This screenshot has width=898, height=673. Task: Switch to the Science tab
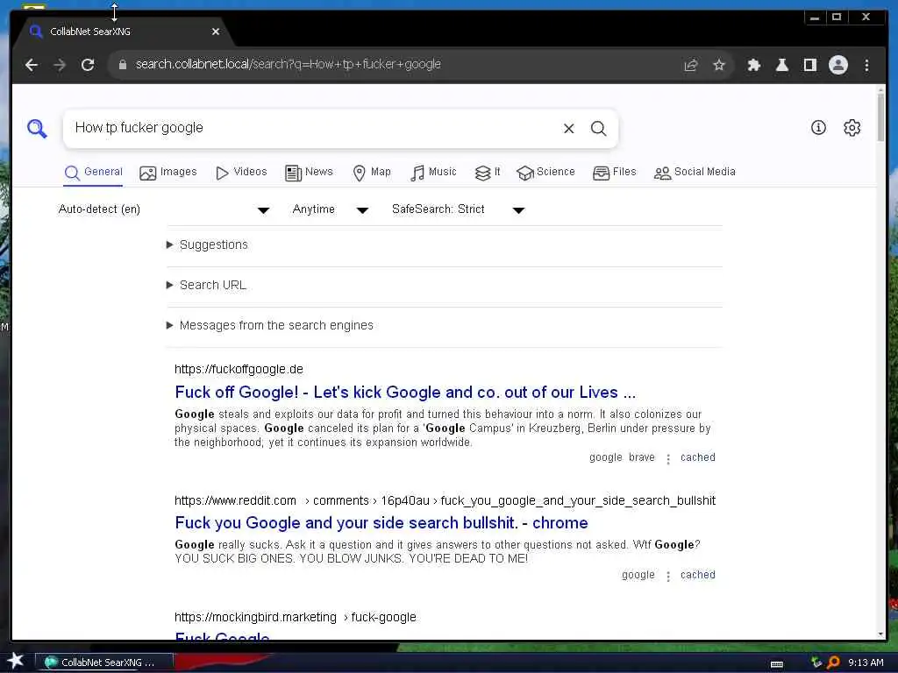point(545,173)
